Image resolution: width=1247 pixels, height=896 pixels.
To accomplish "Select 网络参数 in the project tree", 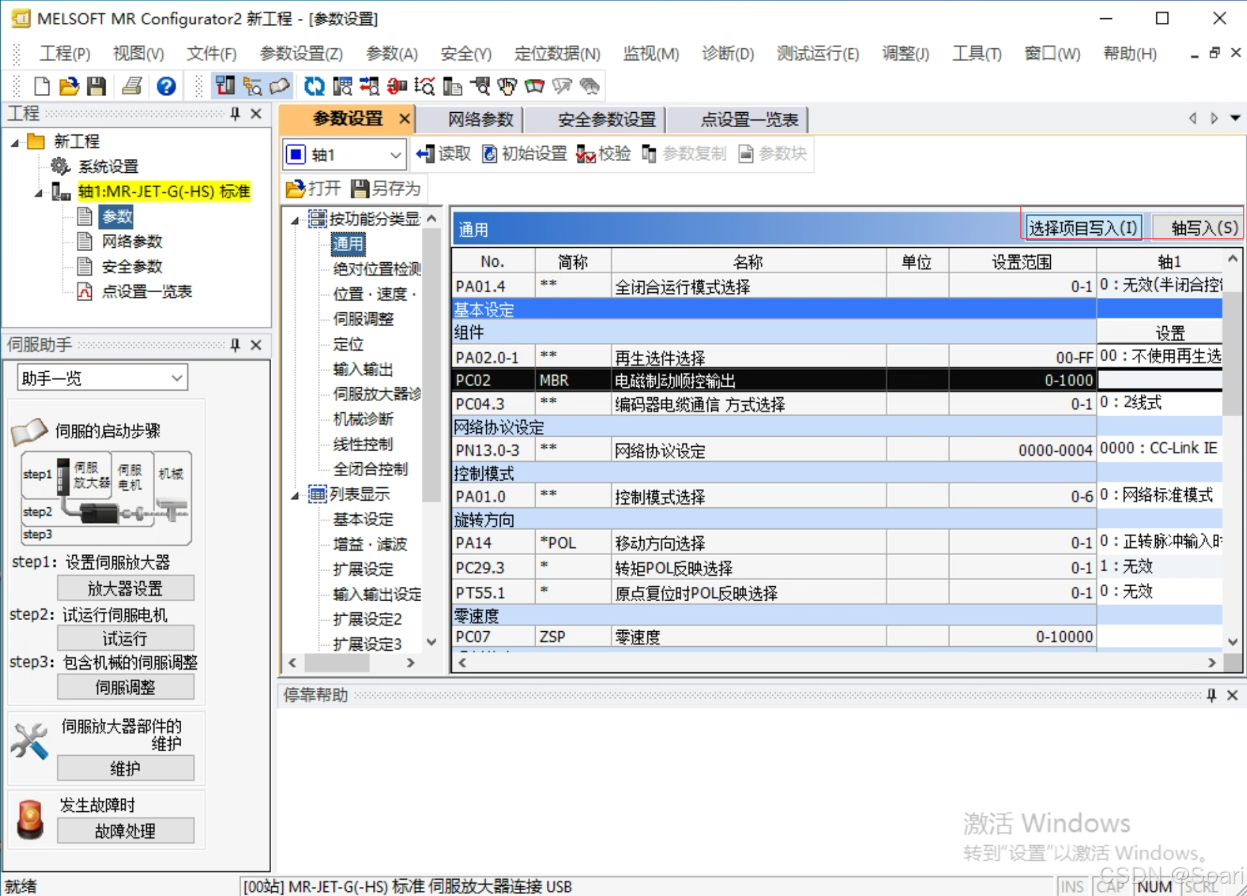I will click(132, 242).
